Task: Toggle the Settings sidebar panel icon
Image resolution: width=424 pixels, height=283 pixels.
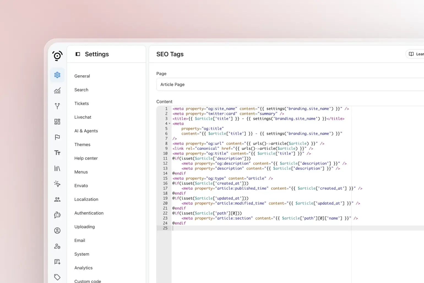Action: click(x=78, y=54)
